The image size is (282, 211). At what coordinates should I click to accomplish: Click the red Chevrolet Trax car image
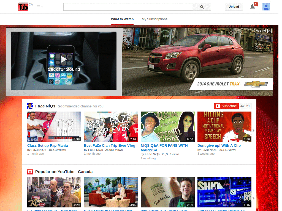(196, 57)
